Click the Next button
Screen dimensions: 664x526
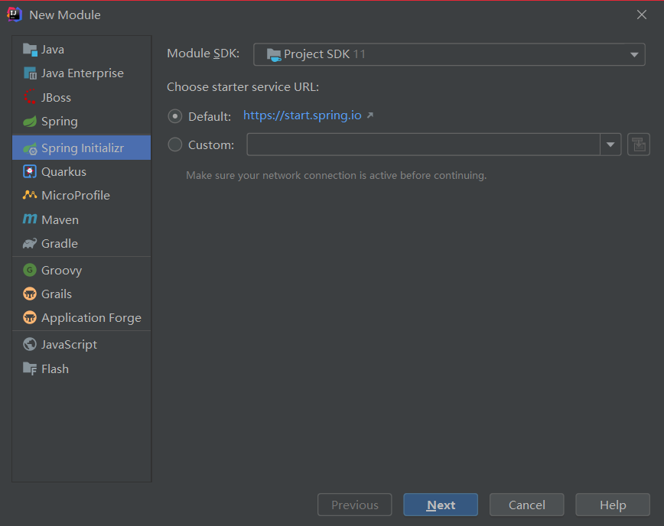[441, 505]
